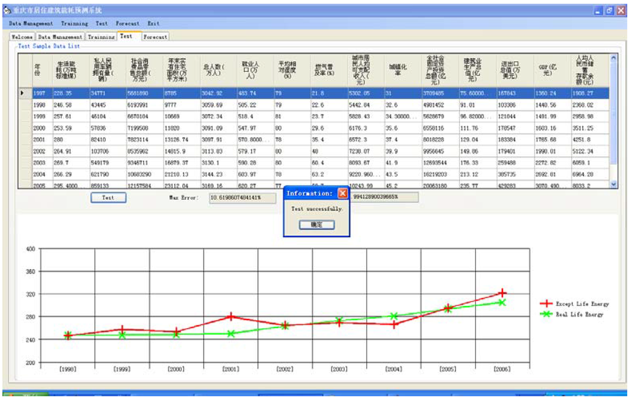Viewport: 632px width, 400px height.
Task: Open the Trainning menu in menu bar
Action: pyautogui.click(x=74, y=23)
